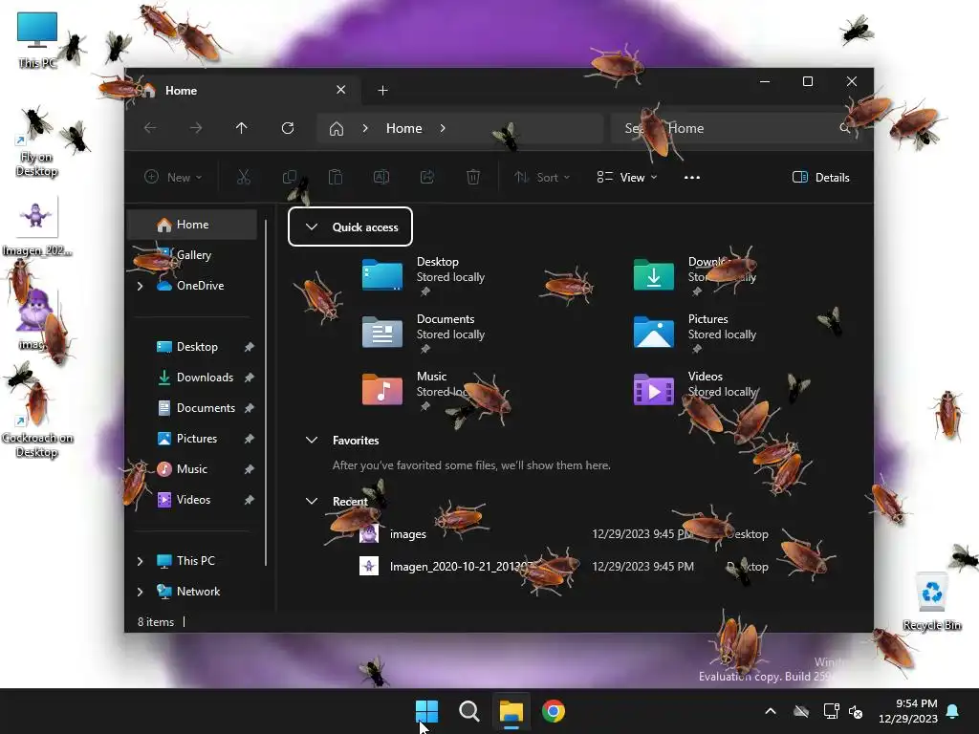Select the Pictures folder in Quick access
The height and width of the screenshot is (734, 979).
pos(696,333)
